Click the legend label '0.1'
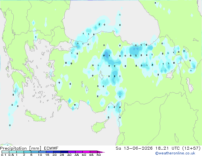The height and width of the screenshot is (156, 202). click(4, 155)
